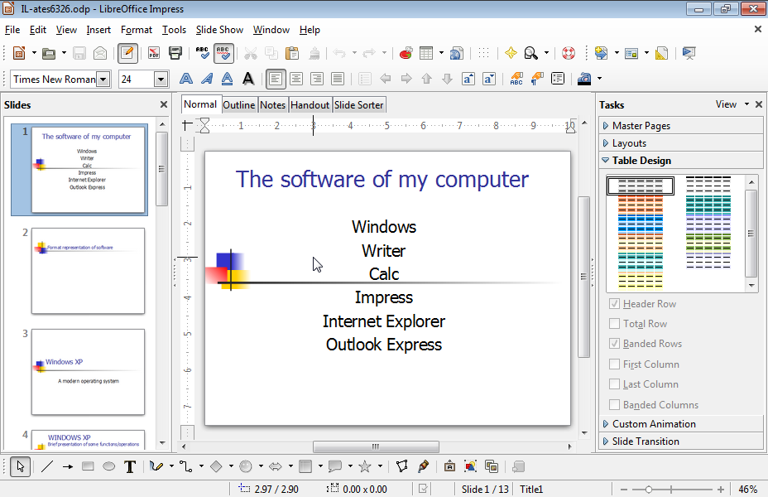Switch to the Notes tab
Screen dimensions: 768x497
tap(273, 105)
